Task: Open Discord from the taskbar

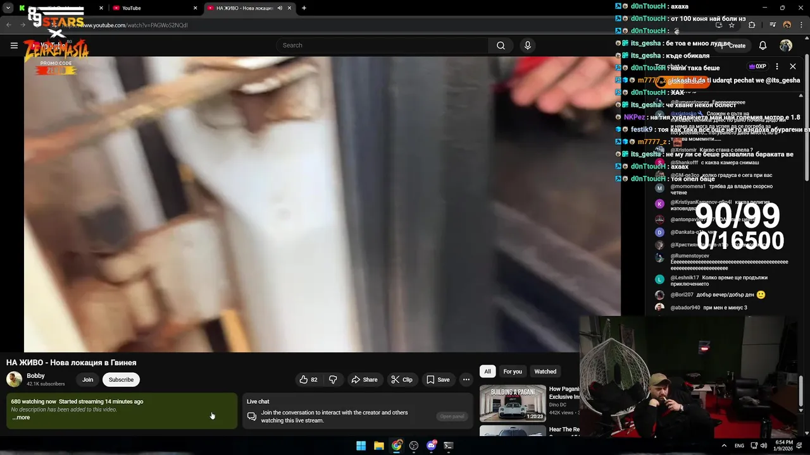Action: pos(432,446)
